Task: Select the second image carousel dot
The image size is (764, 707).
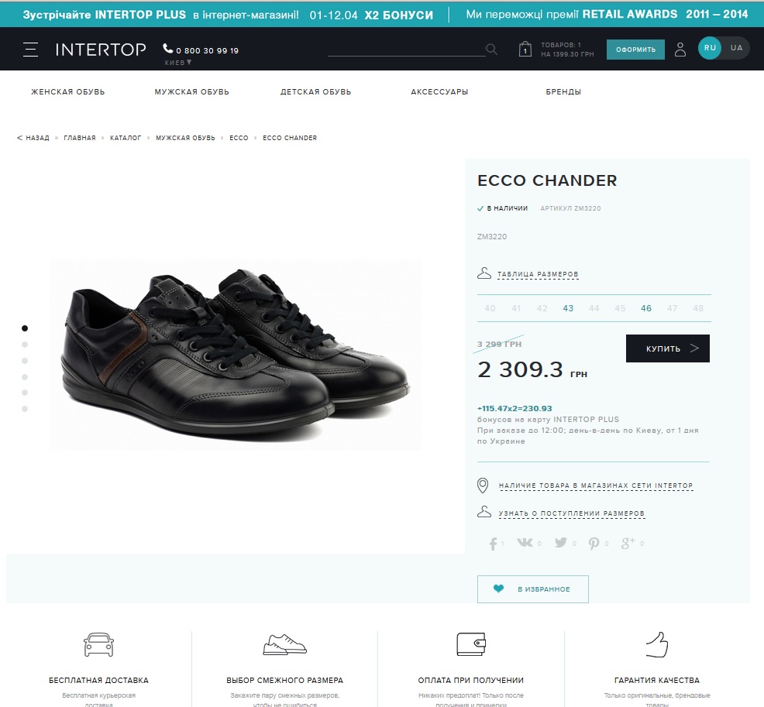Action: (x=25, y=345)
